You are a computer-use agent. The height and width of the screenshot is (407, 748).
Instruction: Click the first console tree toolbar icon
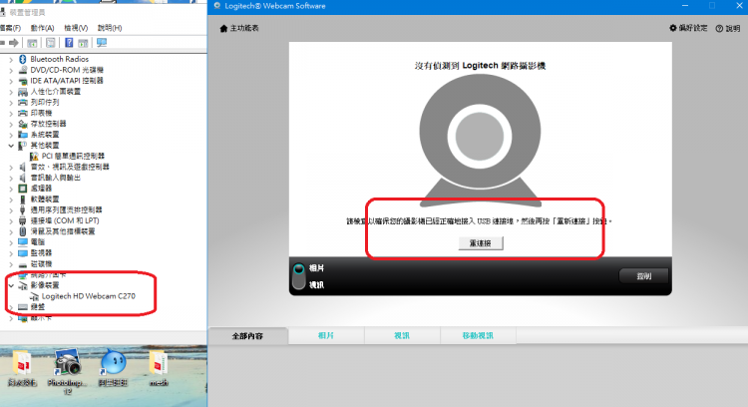tap(32, 43)
